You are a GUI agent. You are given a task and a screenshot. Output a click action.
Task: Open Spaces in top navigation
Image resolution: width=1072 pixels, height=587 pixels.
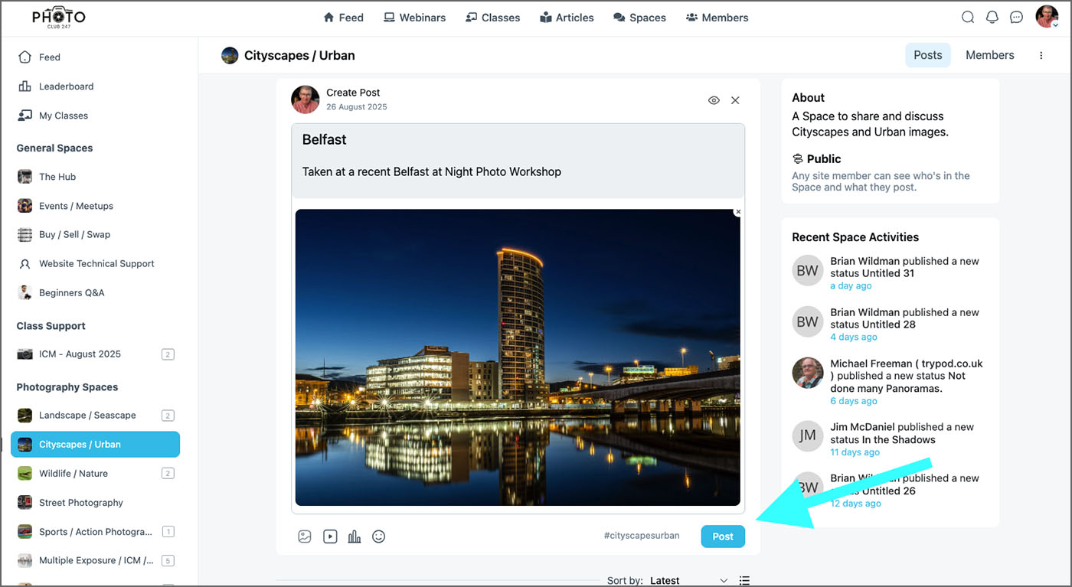tap(639, 17)
